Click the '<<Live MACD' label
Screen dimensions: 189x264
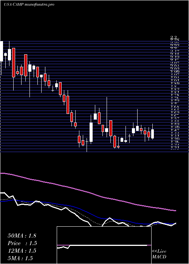tap(159, 254)
